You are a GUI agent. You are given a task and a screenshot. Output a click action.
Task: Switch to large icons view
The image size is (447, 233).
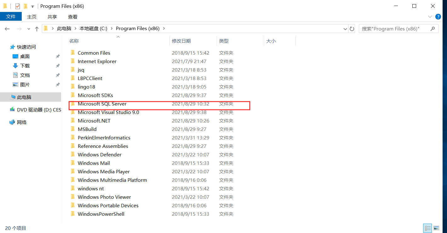436,228
